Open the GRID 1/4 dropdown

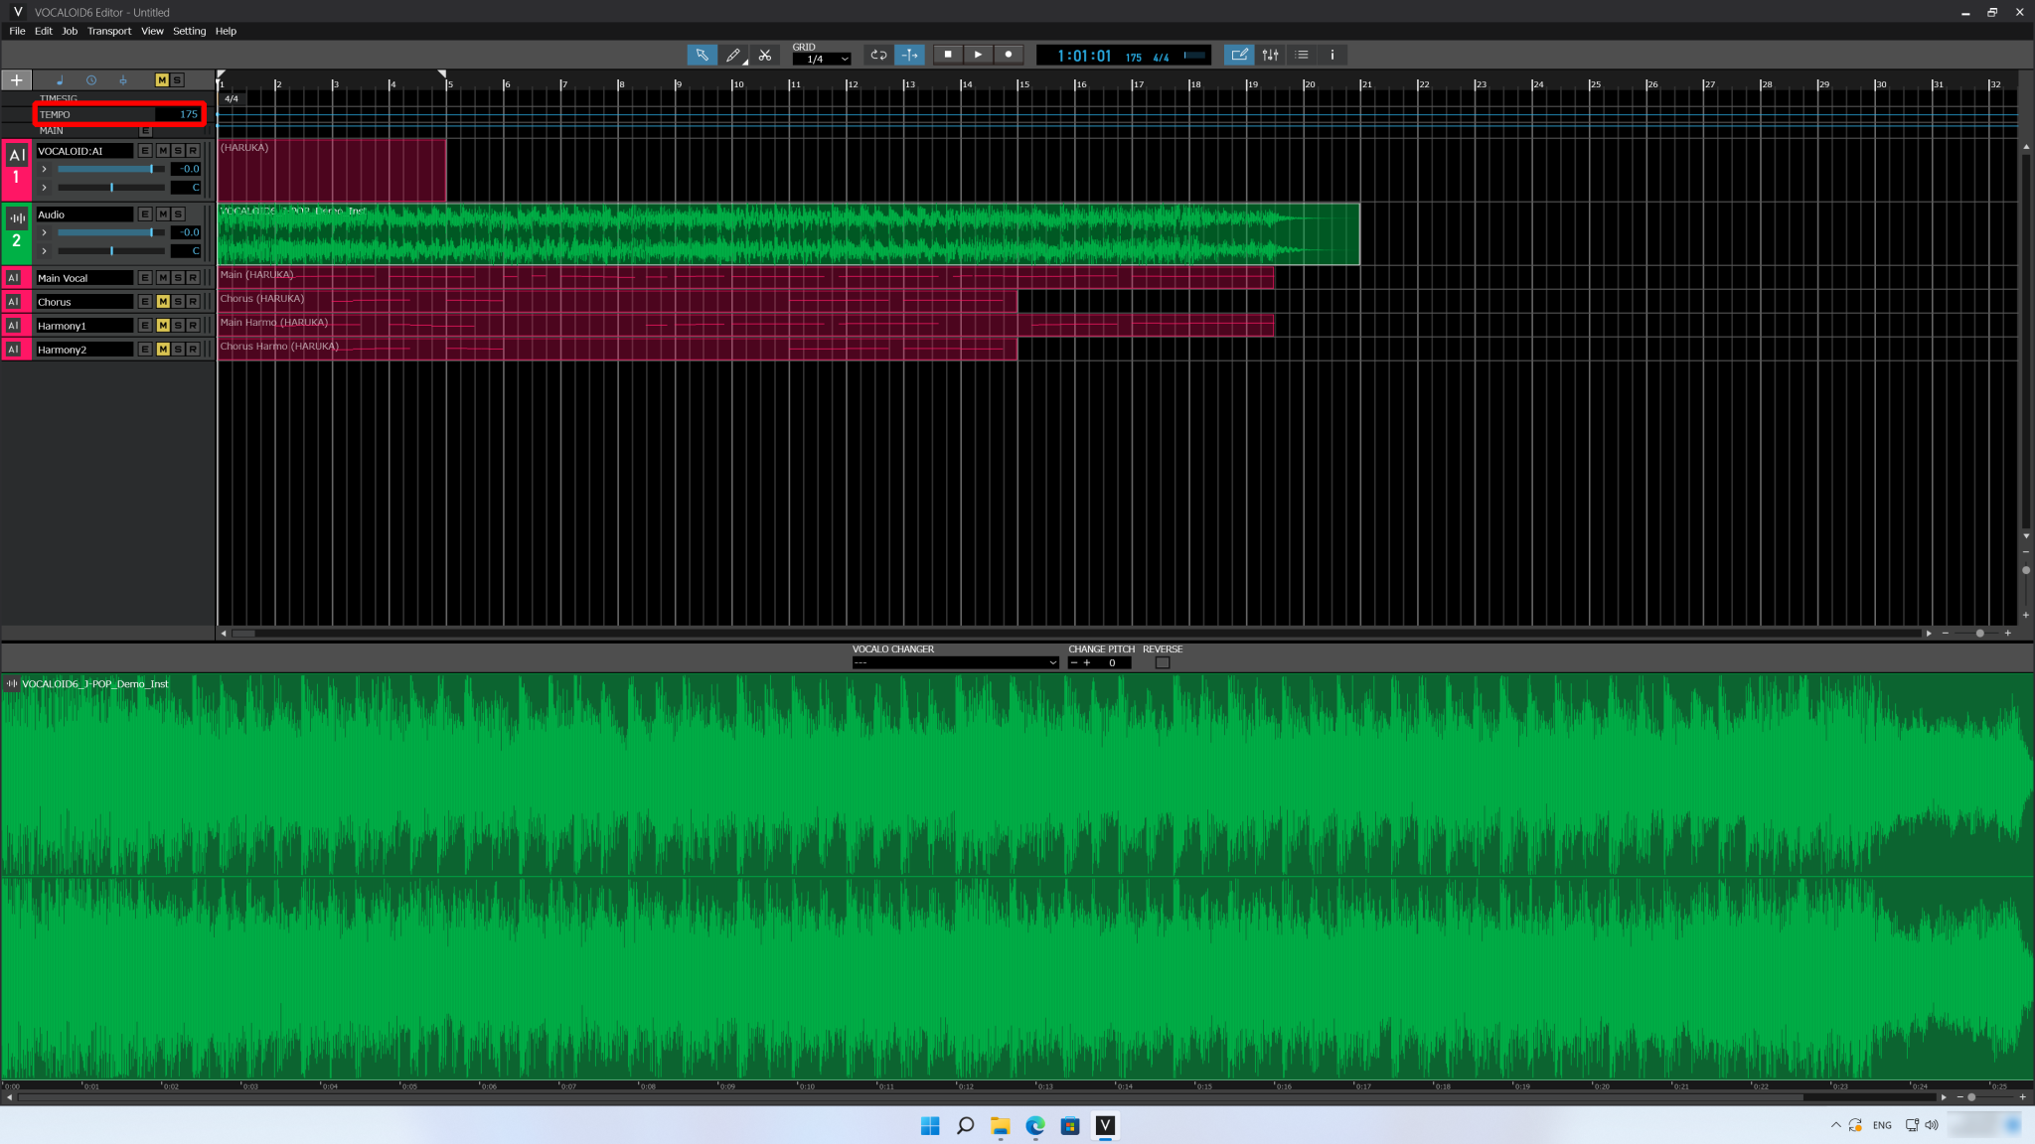tap(822, 58)
